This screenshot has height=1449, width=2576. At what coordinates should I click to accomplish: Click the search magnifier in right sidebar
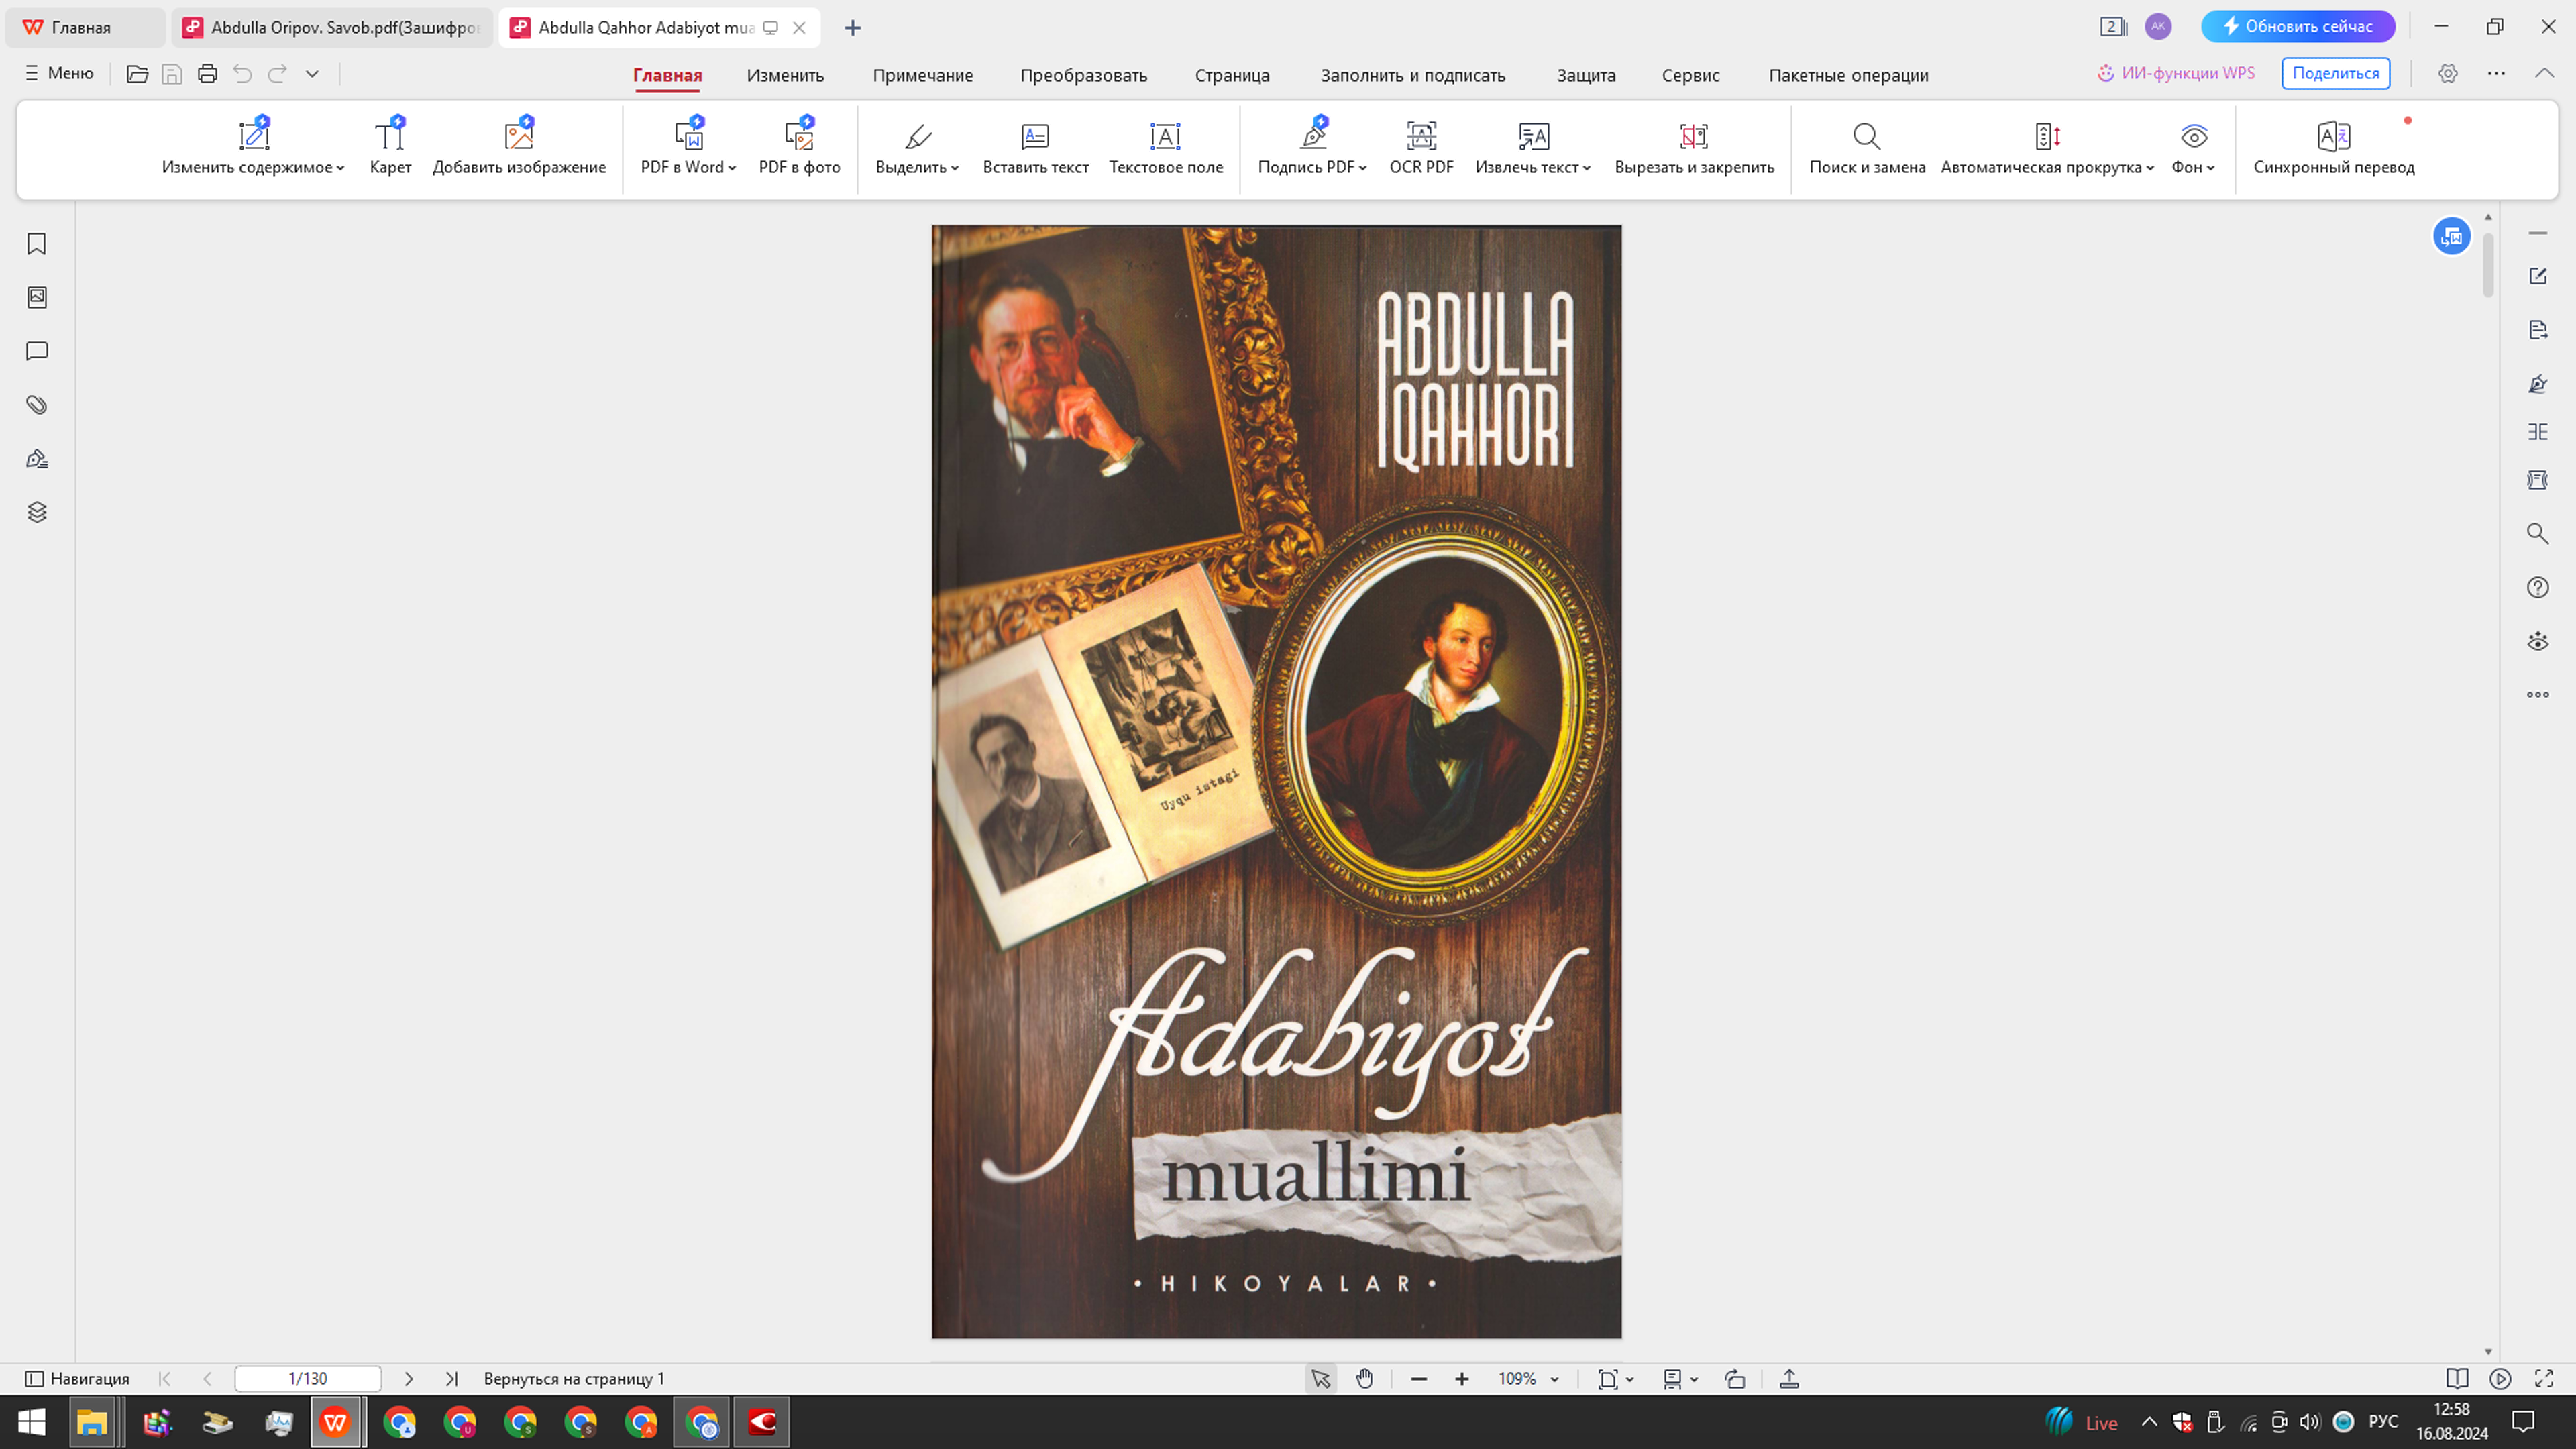coord(2537,533)
